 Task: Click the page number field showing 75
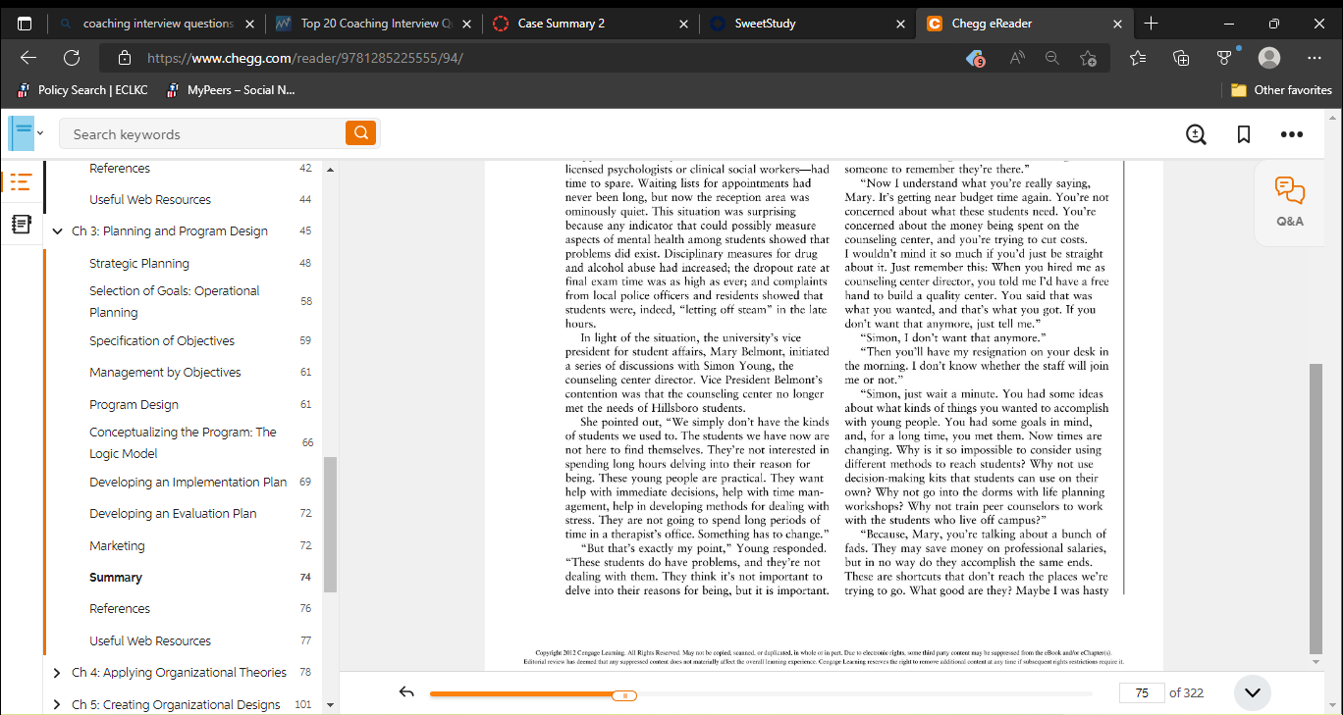click(x=1142, y=692)
